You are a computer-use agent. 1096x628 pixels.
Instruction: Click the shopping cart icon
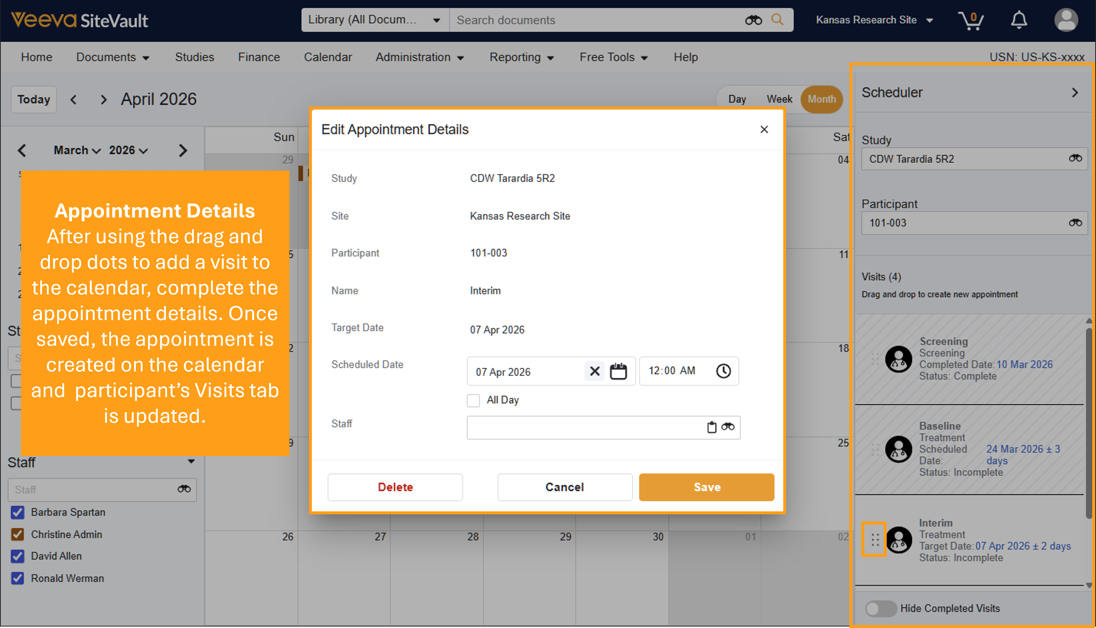tap(971, 20)
